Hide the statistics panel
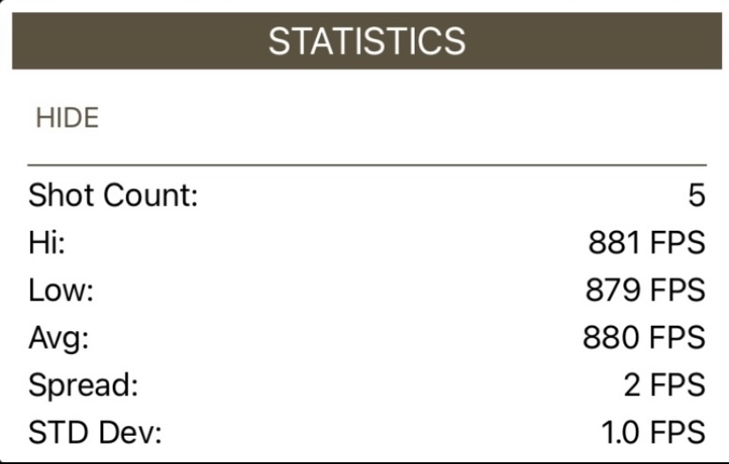Screen dimensions: 729x464 click(x=68, y=118)
